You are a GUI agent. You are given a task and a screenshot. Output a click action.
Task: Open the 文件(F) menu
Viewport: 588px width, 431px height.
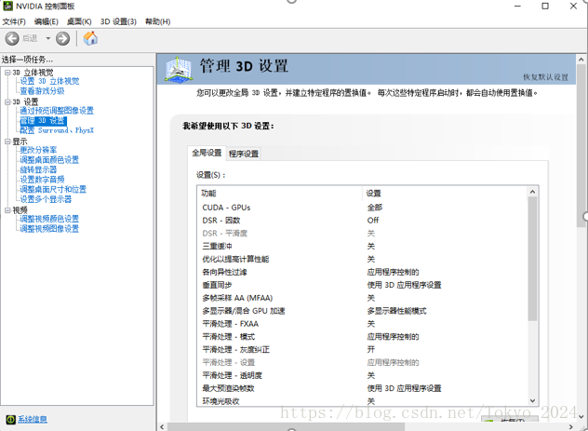coord(14,21)
